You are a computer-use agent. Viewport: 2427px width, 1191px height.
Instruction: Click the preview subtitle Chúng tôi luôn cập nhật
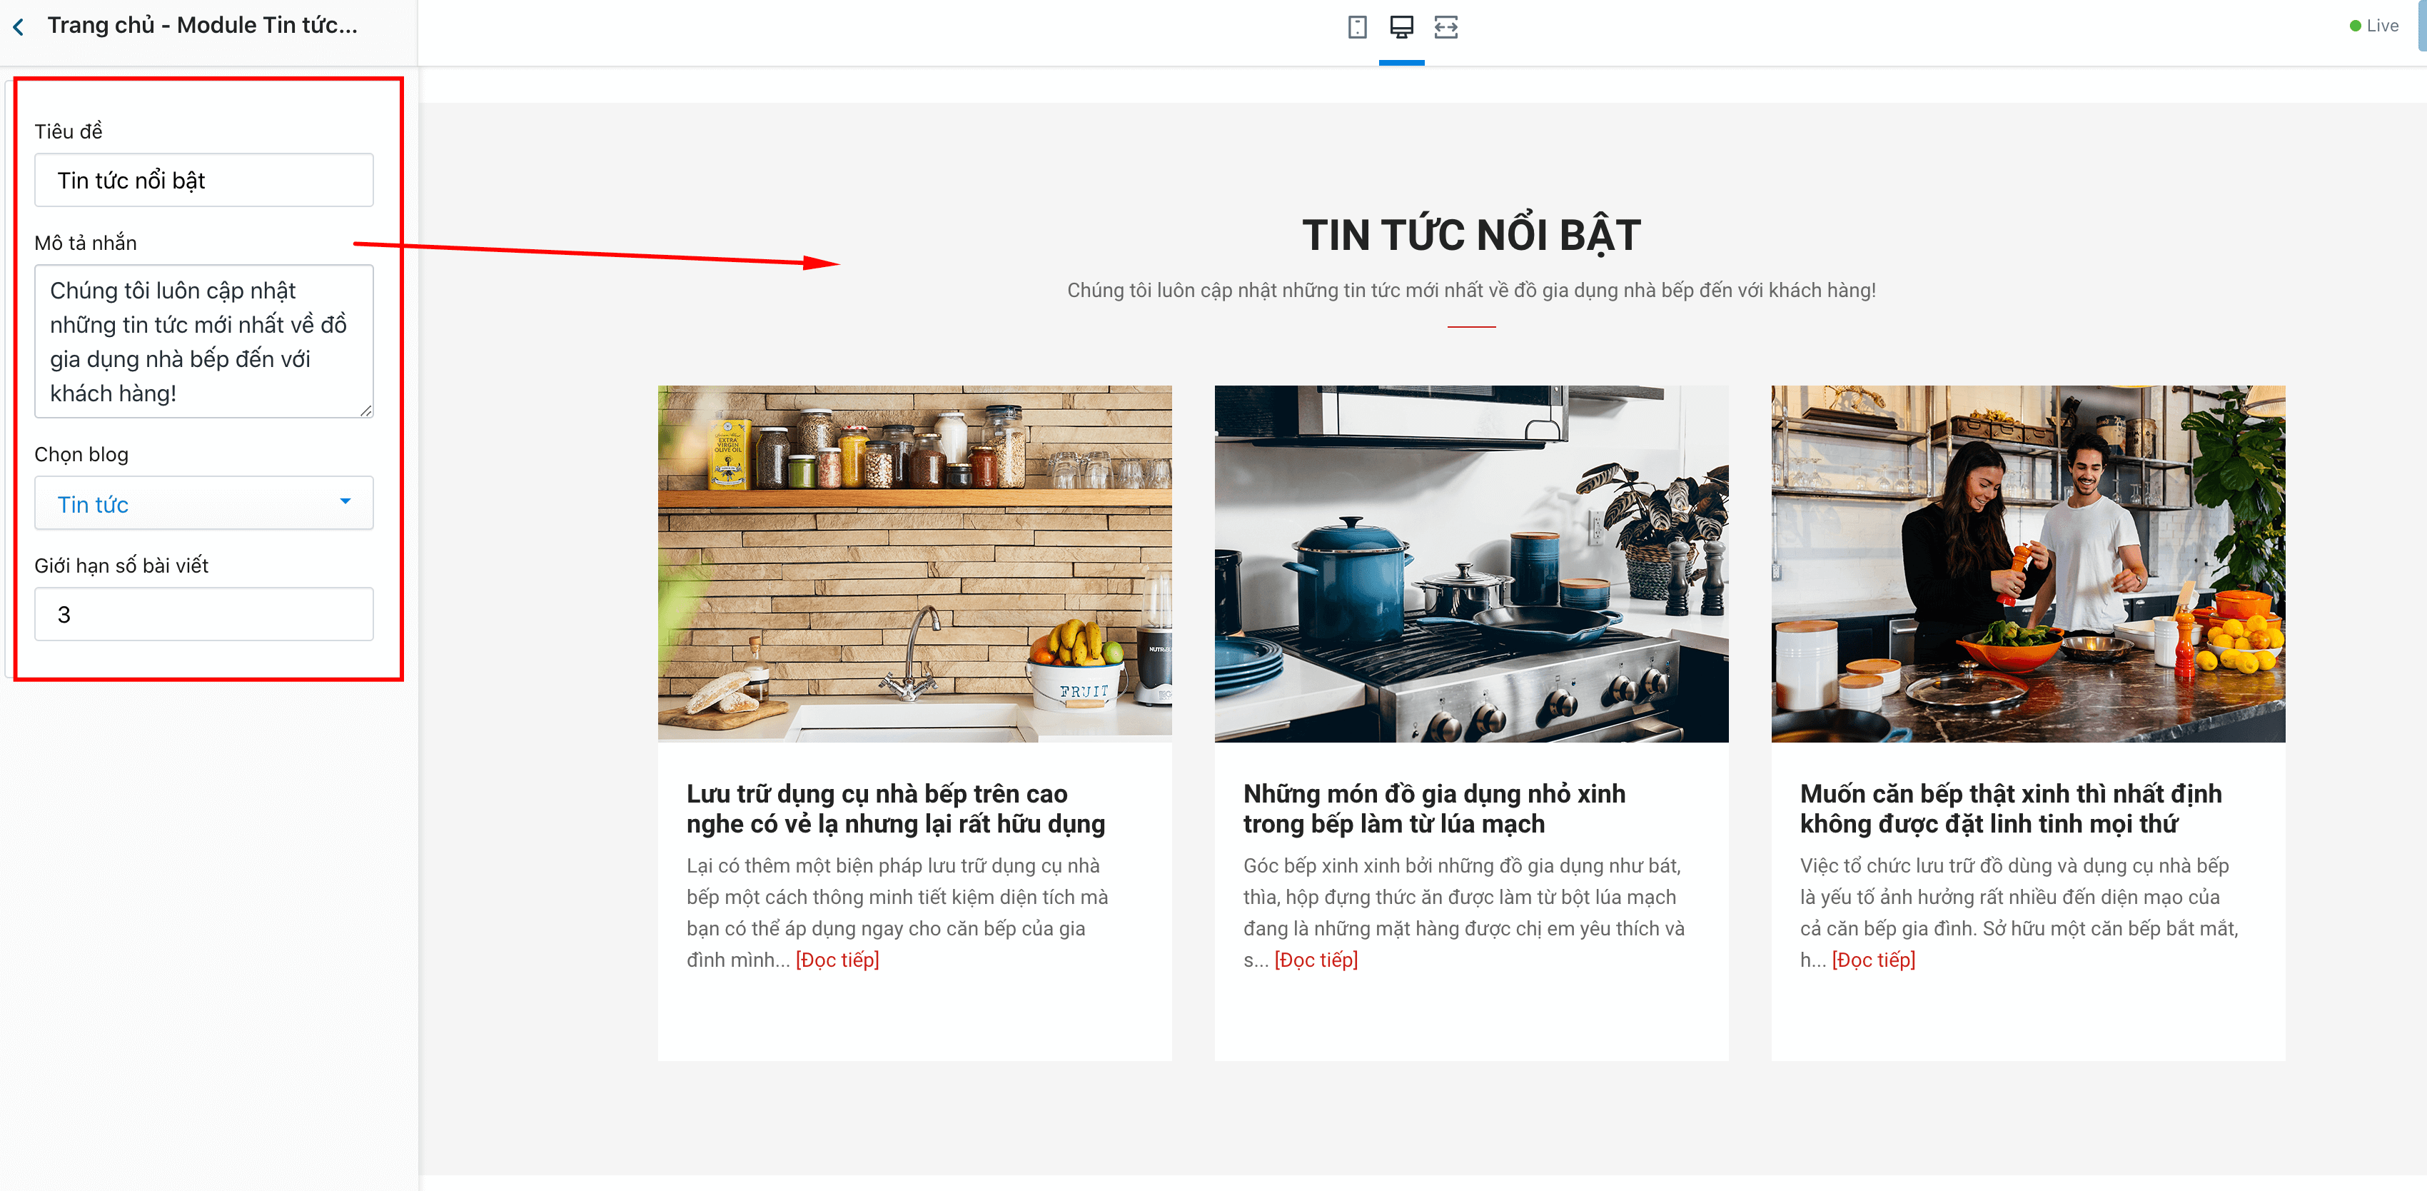coord(1470,290)
